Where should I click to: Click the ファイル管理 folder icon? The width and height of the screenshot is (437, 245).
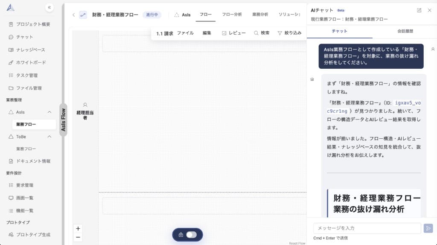click(11, 88)
